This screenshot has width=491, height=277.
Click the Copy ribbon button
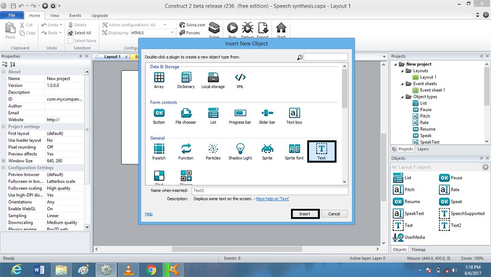pyautogui.click(x=27, y=33)
